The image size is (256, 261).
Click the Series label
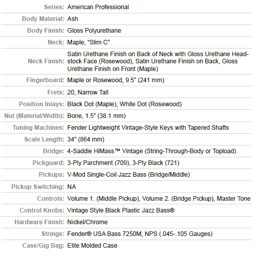coord(54,7)
